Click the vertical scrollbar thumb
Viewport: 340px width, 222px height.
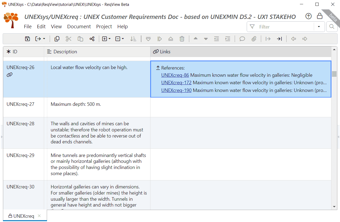pyautogui.click(x=334, y=74)
